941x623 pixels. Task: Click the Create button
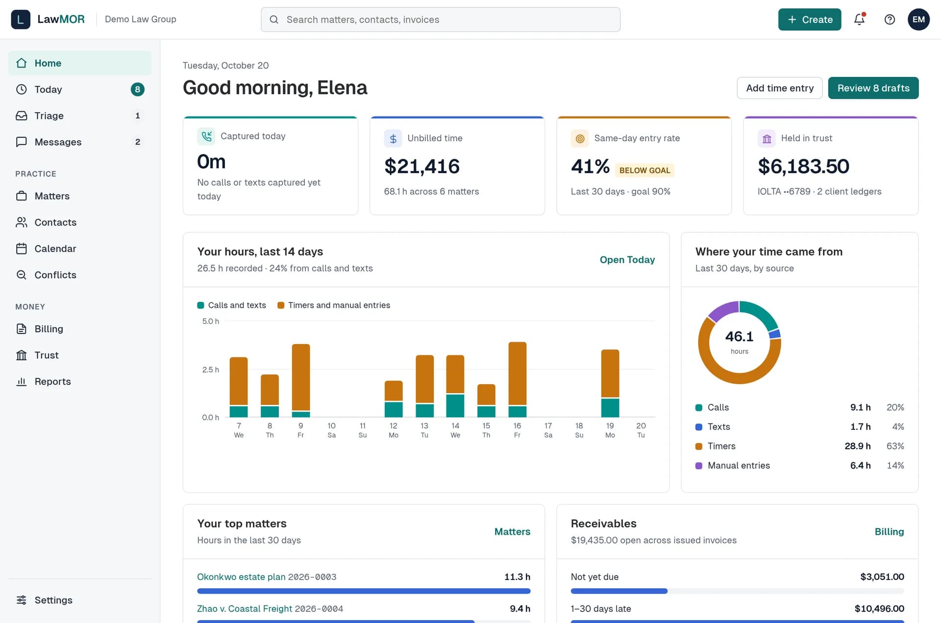pyautogui.click(x=810, y=19)
